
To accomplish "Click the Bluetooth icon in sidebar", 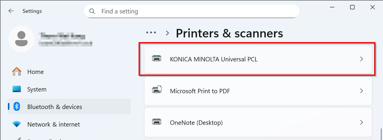I will coord(17,107).
